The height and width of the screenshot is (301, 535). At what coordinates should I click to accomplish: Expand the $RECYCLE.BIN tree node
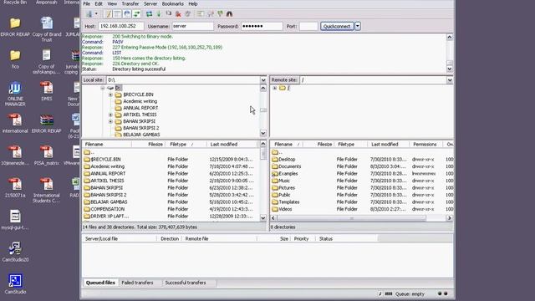[110, 94]
